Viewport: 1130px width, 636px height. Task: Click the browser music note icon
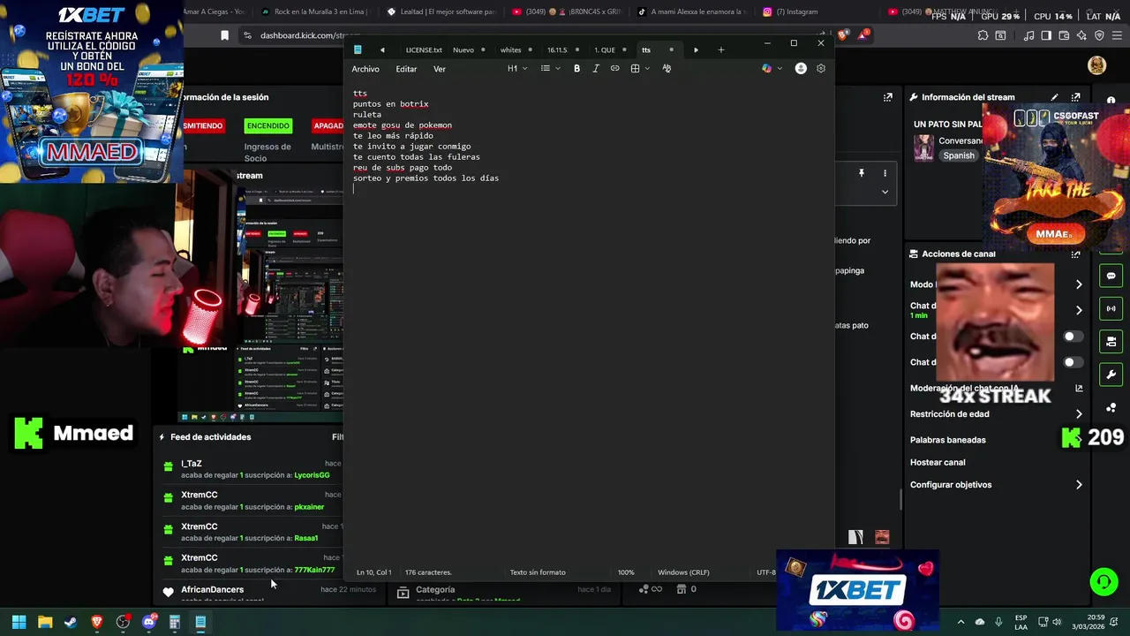pos(1029,35)
